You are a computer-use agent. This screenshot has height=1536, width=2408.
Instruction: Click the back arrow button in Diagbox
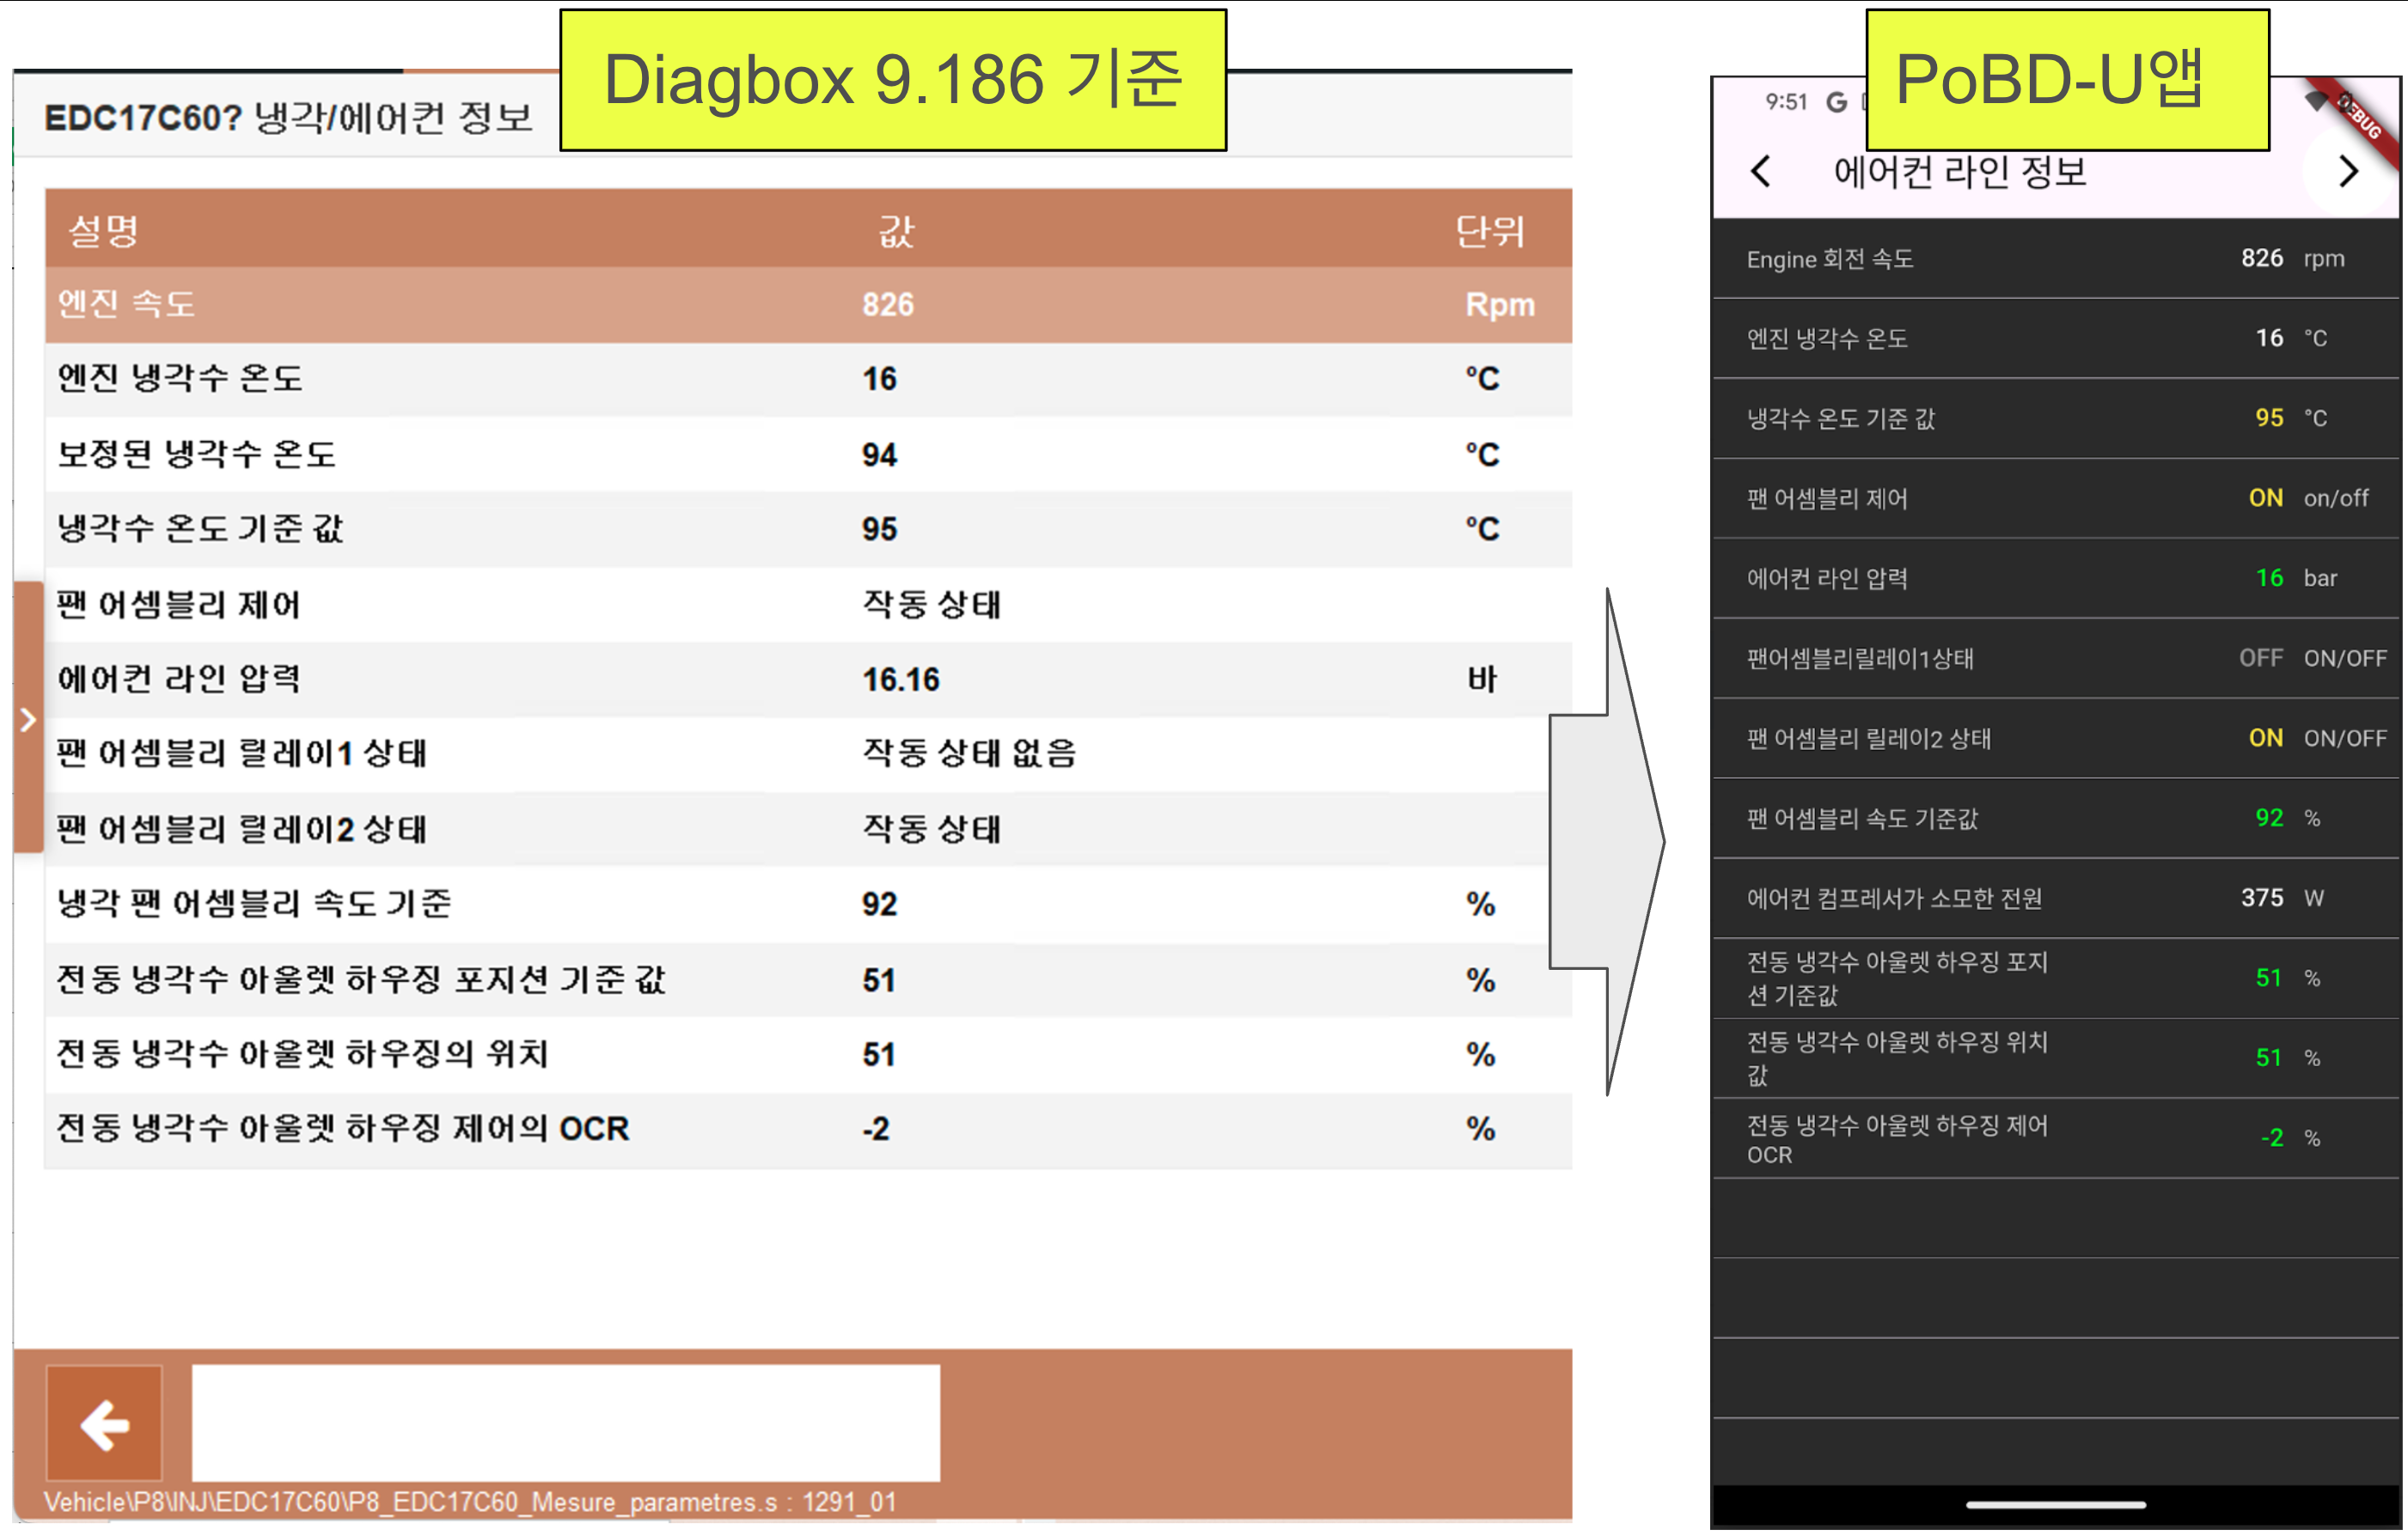[x=104, y=1423]
